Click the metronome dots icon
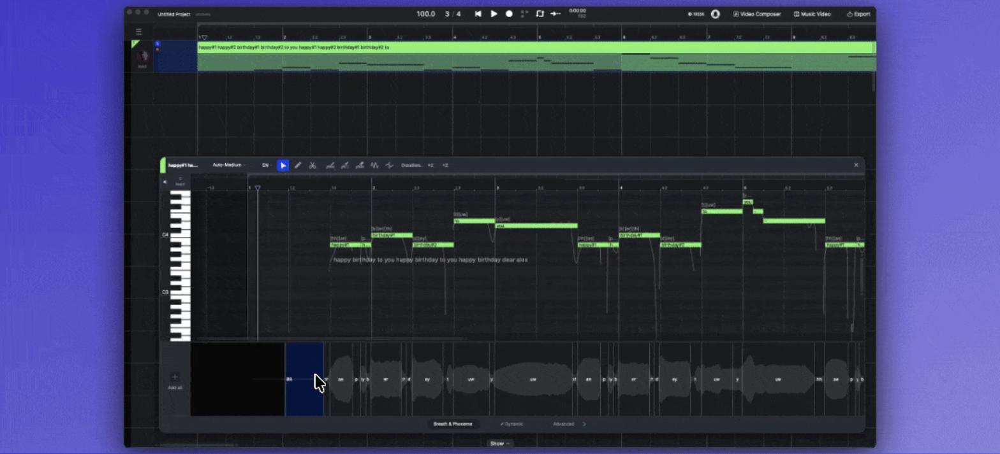Viewport: 1000px width, 454px height. click(525, 13)
